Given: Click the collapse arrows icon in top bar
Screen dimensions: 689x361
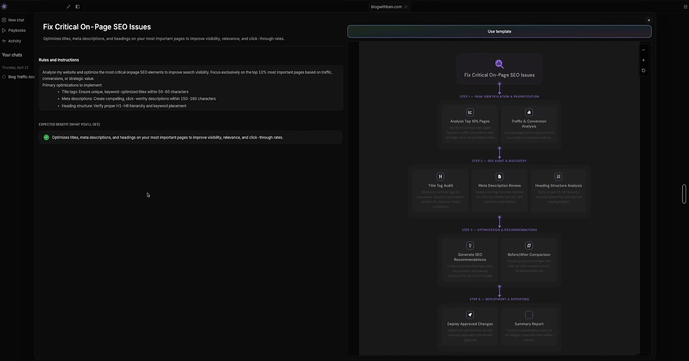Looking at the screenshot, I should (x=68, y=7).
